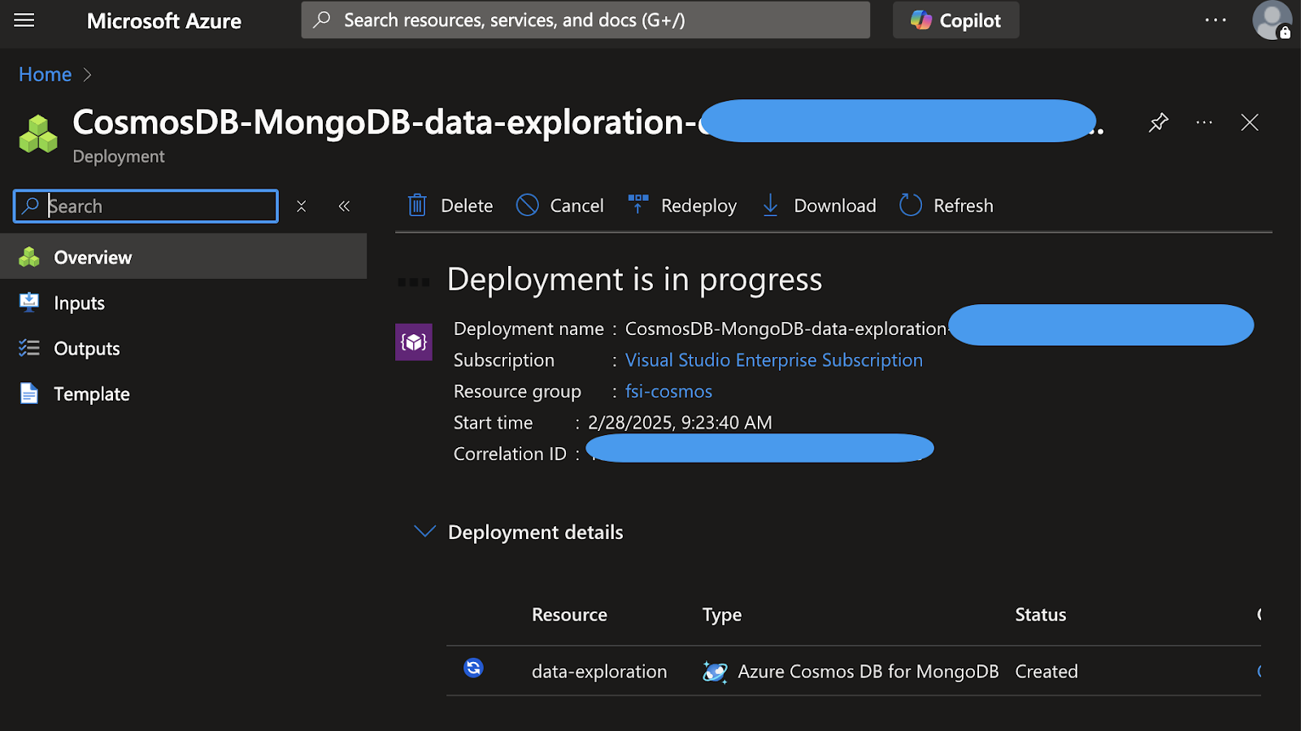This screenshot has width=1301, height=731.
Task: Open the top bar more options ellipsis
Action: [1216, 20]
